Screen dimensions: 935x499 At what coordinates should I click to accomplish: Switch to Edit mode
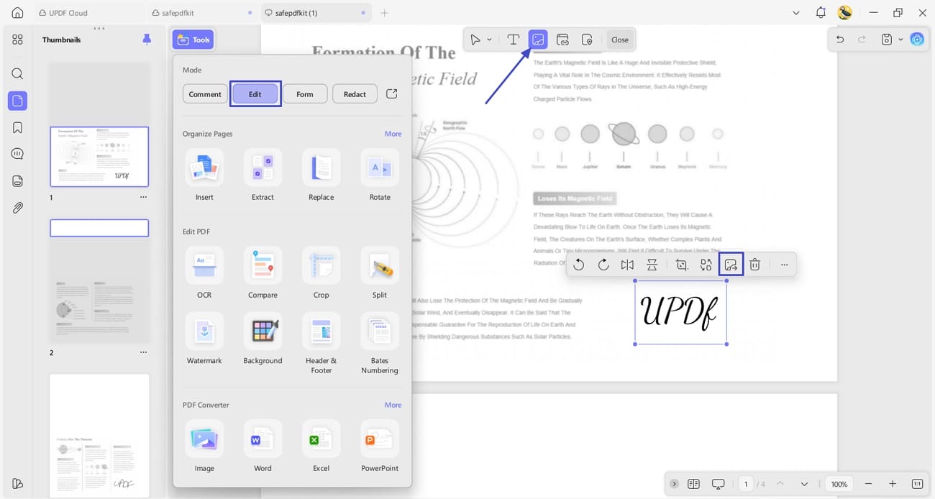click(255, 94)
